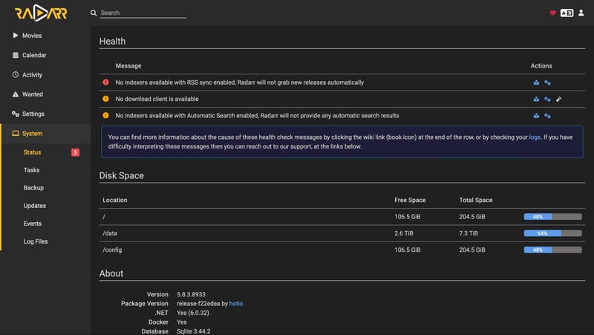Viewport: 594px width, 335px height.
Task: Click the red heart donate icon
Action: click(552, 13)
